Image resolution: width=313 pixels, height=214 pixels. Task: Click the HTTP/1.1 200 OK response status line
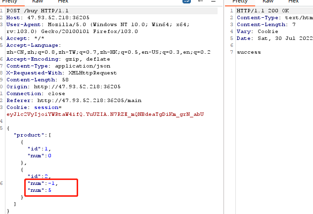(263, 10)
